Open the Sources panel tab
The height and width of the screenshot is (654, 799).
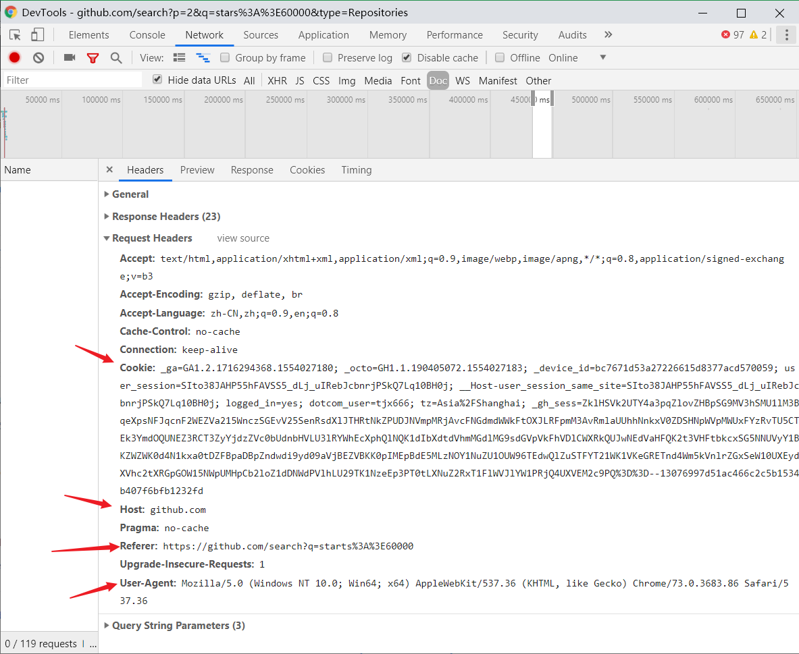pos(261,34)
